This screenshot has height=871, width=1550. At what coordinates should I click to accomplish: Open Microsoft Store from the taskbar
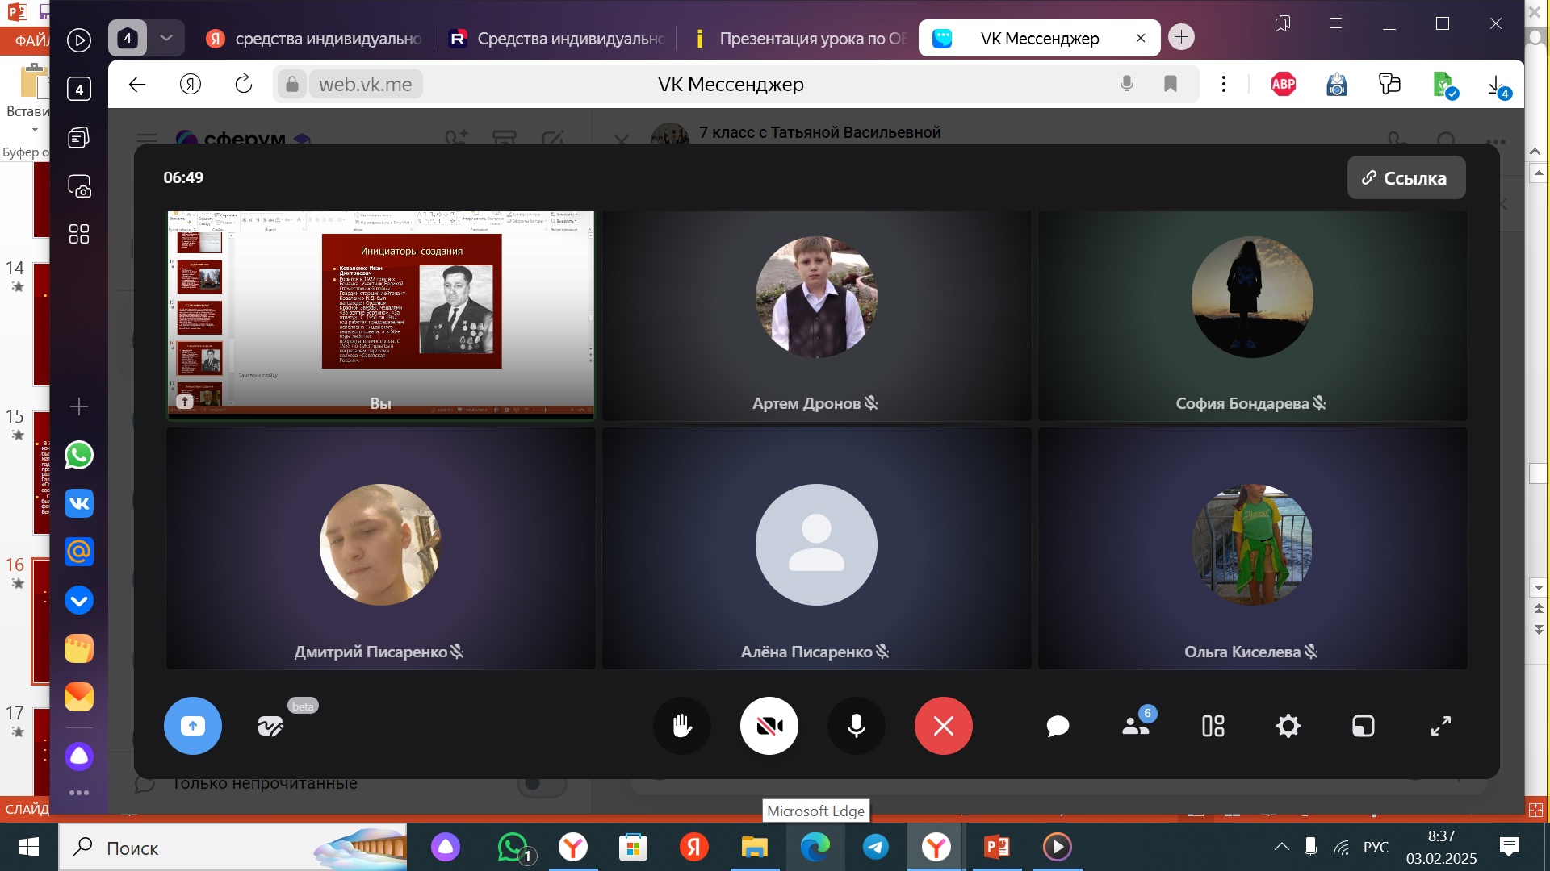(634, 847)
